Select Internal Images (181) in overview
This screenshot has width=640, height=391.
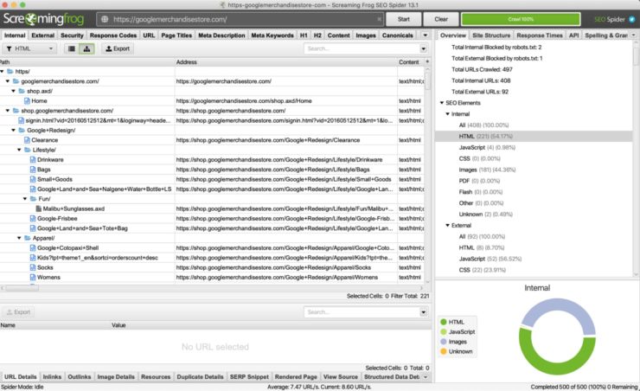pyautogui.click(x=487, y=170)
